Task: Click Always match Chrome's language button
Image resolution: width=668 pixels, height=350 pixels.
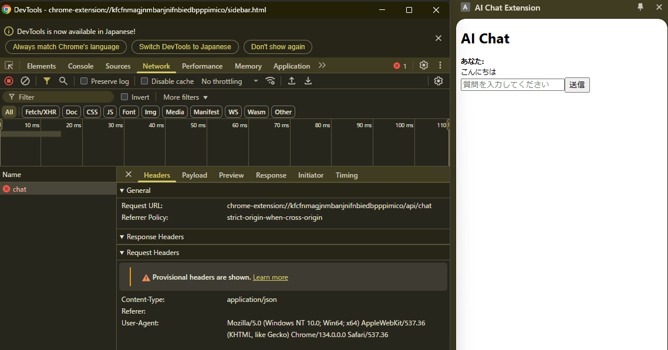Action: click(66, 47)
